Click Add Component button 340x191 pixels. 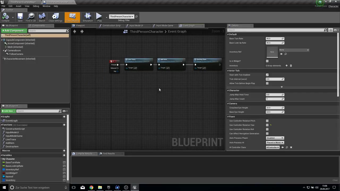14,31
